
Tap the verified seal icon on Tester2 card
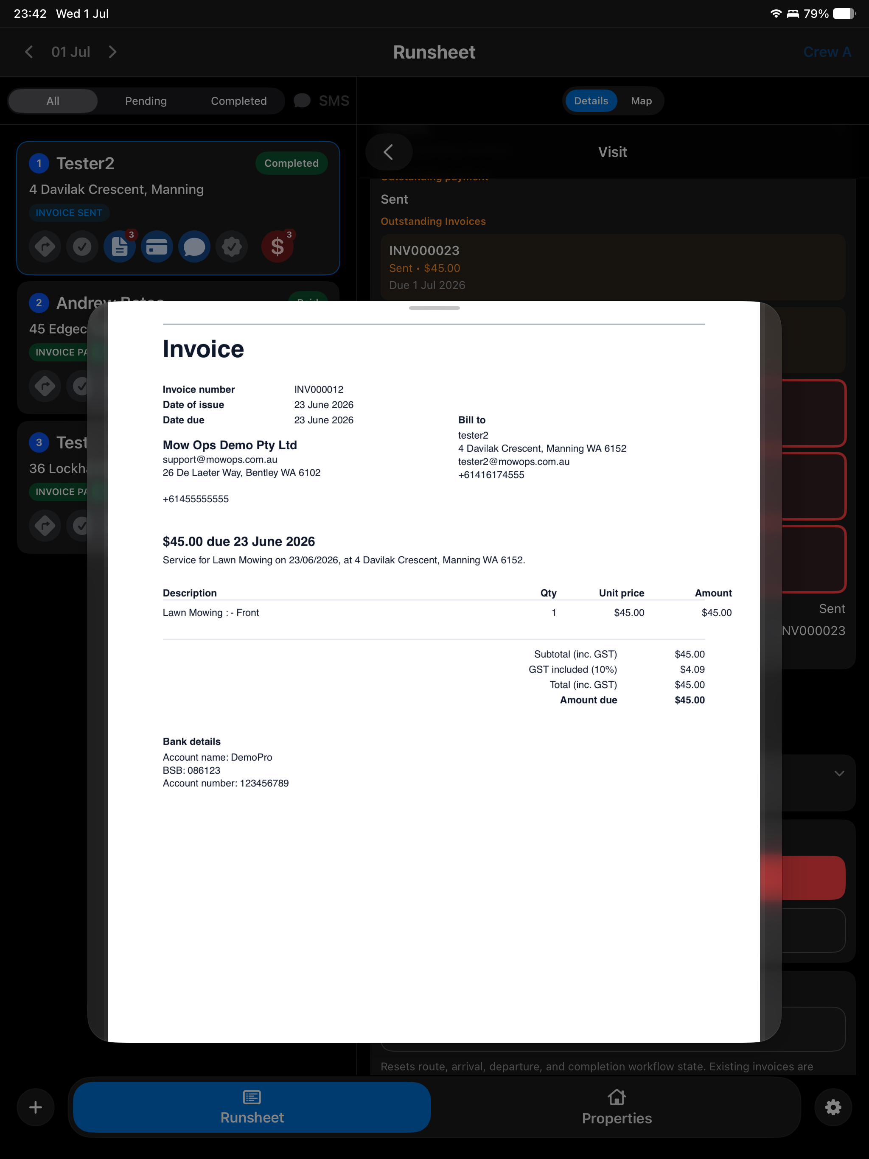pyautogui.click(x=232, y=246)
